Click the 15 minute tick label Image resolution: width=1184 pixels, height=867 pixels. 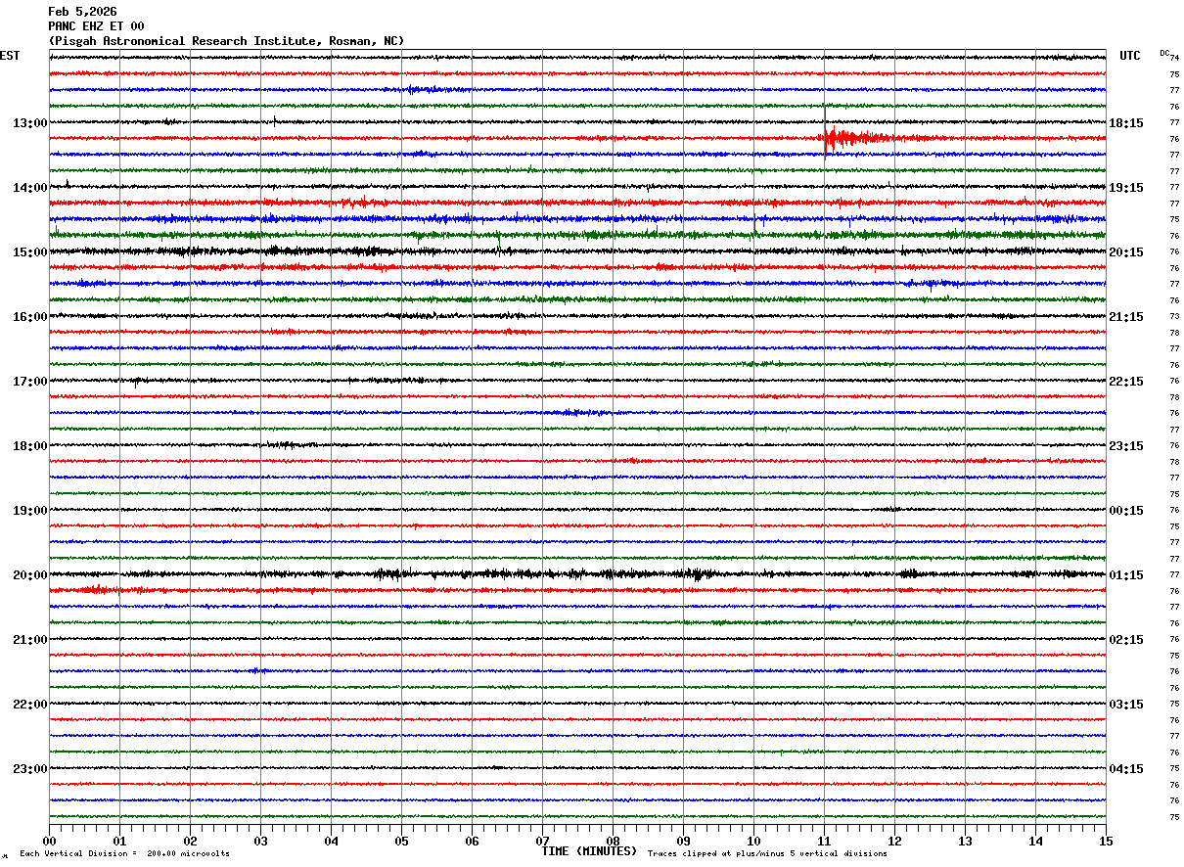1106,841
